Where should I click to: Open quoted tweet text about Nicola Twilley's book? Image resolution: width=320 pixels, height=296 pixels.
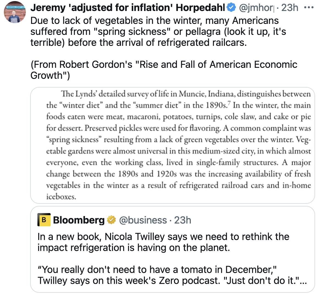[163, 242]
